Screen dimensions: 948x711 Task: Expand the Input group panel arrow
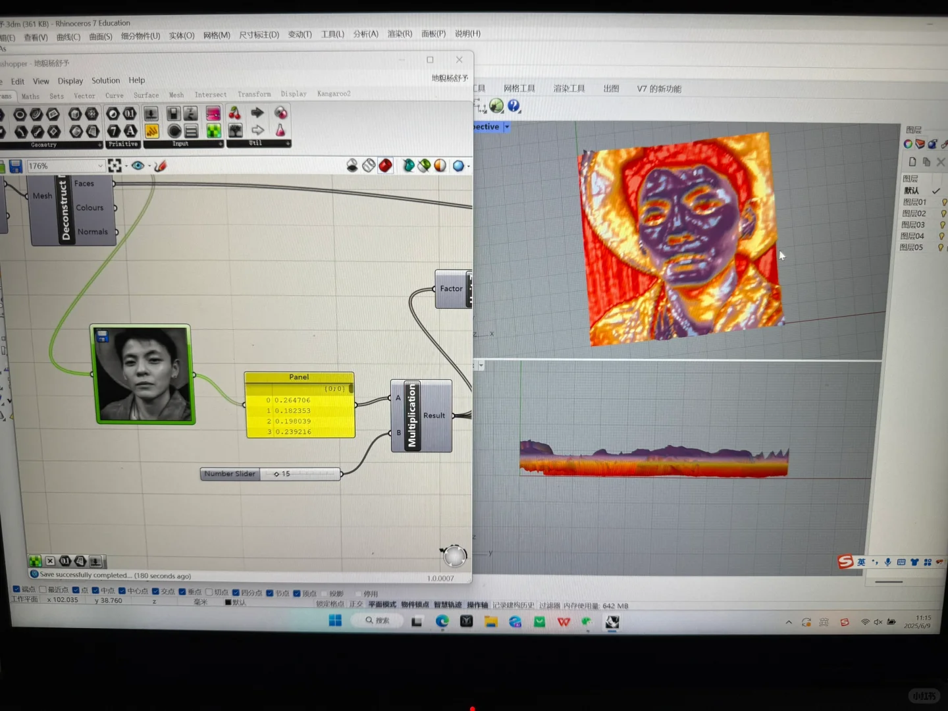tap(220, 144)
